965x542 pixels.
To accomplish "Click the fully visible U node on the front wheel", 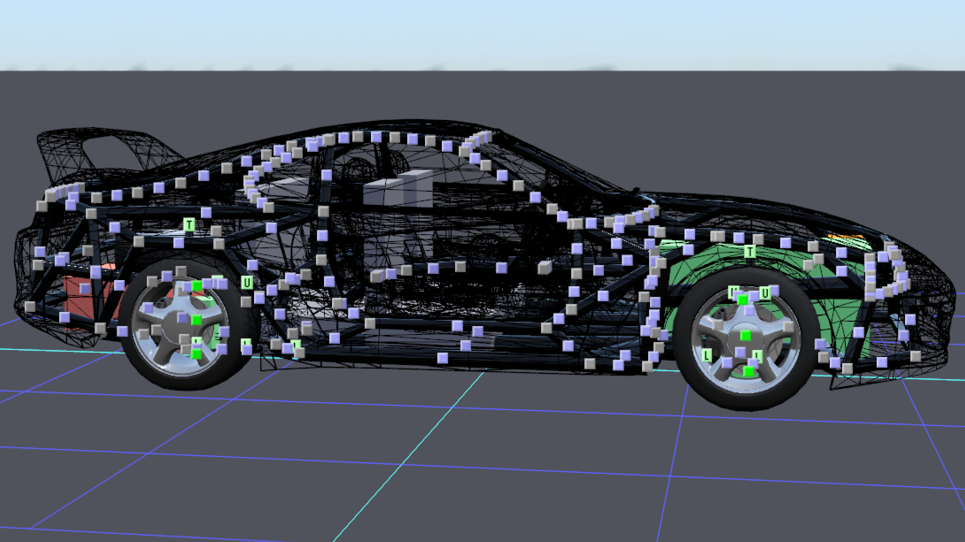I will point(764,293).
